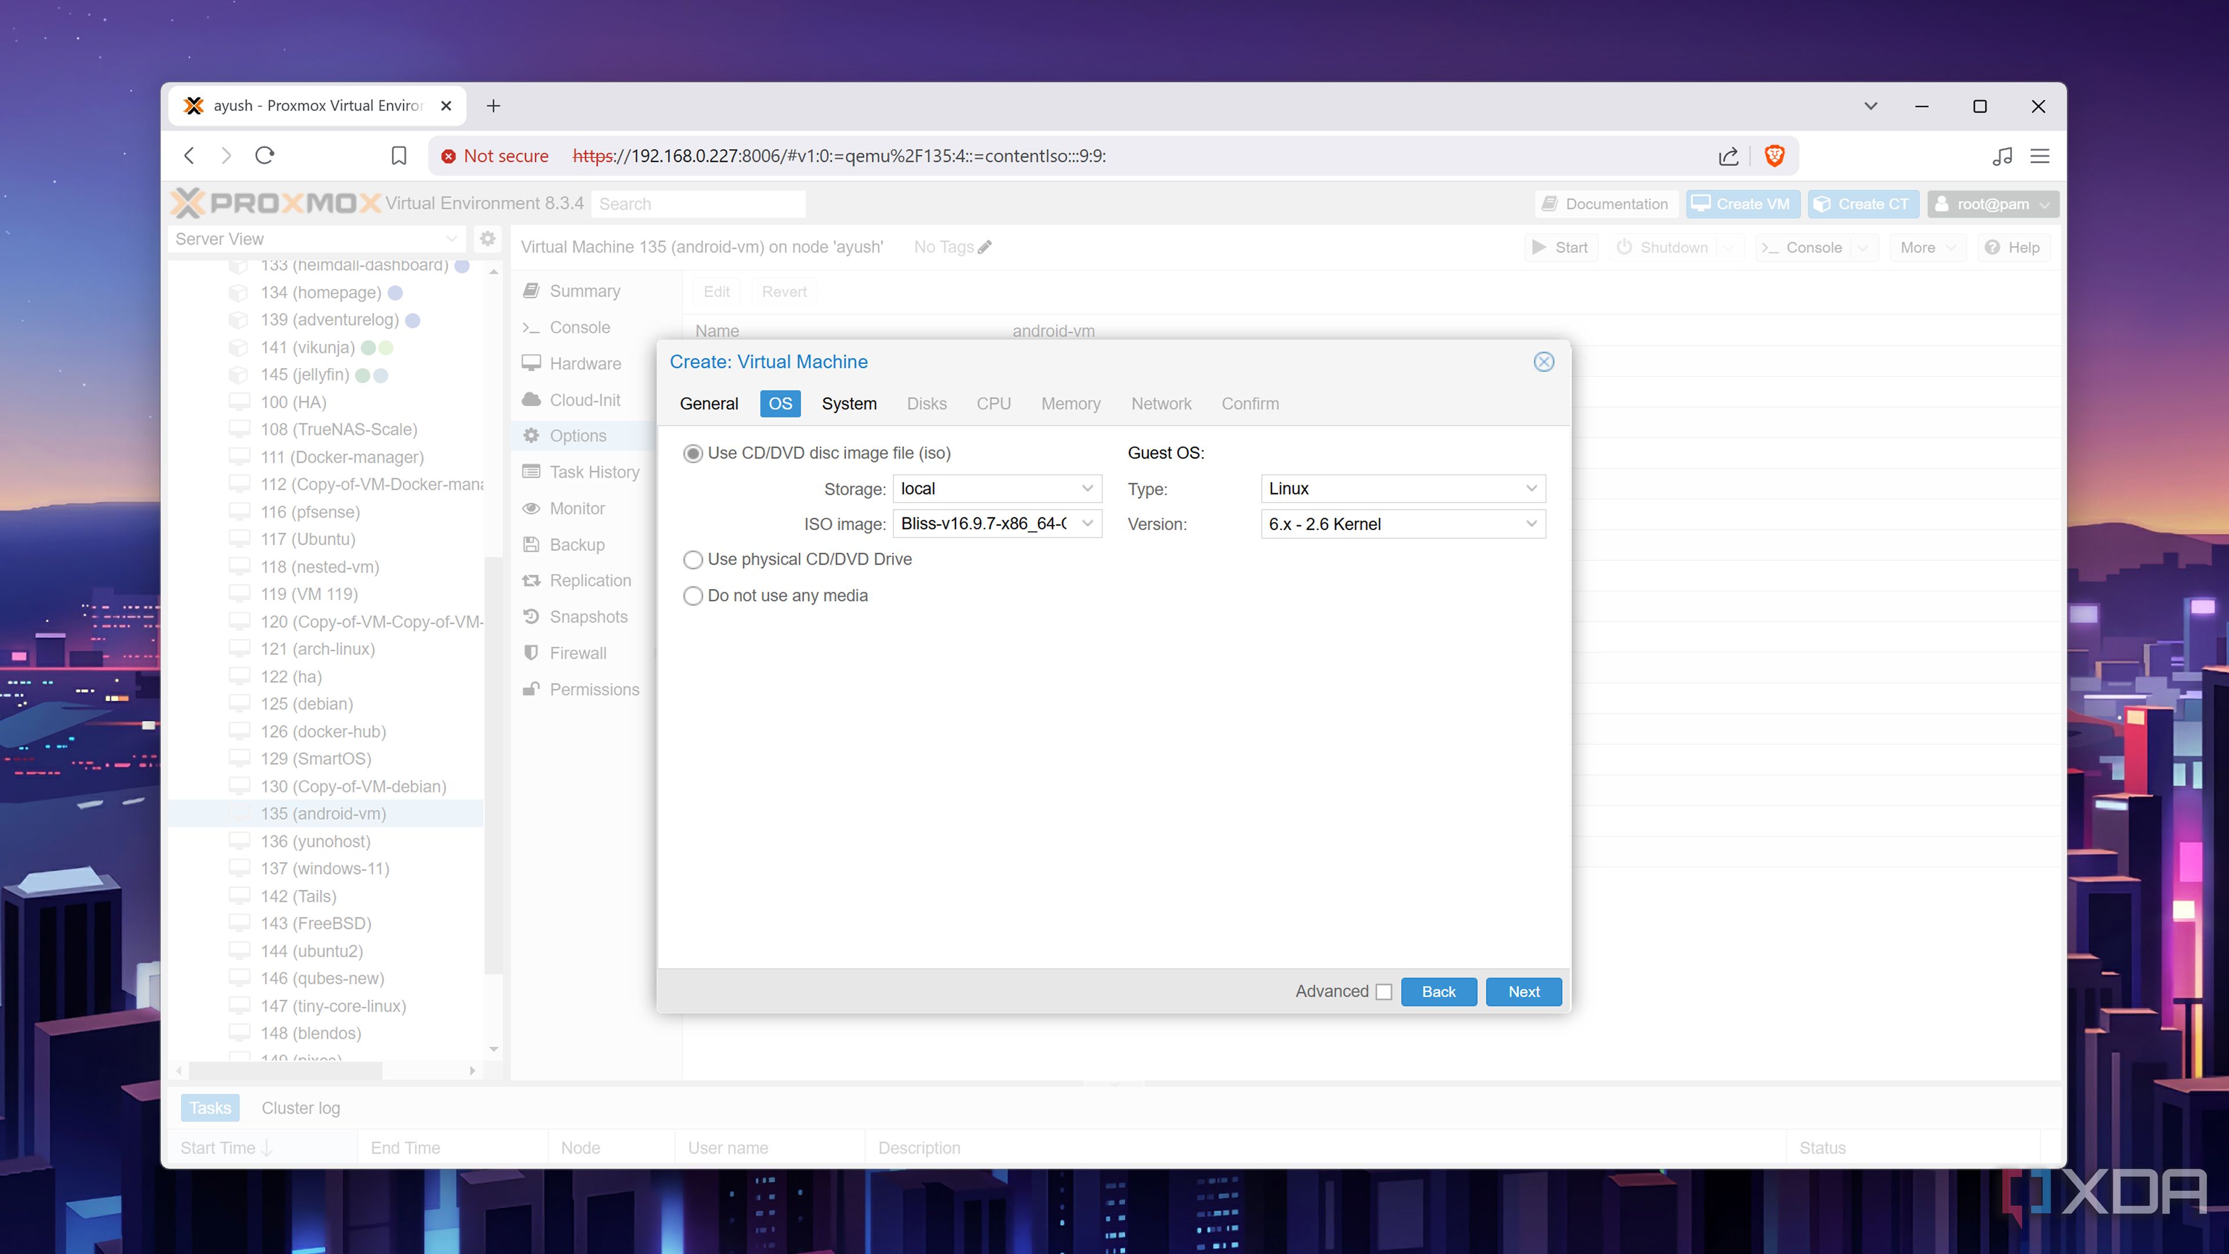This screenshot has height=1254, width=2229.
Task: Select 137 (windows-11) in the tree
Action: (x=324, y=869)
